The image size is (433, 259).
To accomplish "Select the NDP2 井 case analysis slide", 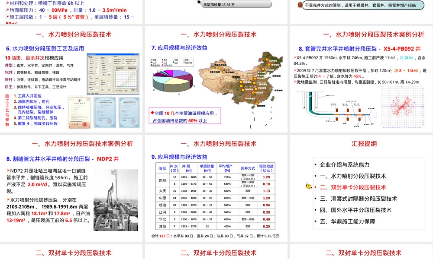I will [x=71, y=188].
